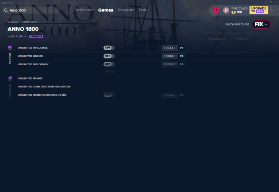This screenshot has width=279, height=192.
Task: Open the Requests tab
Action: click(x=126, y=10)
